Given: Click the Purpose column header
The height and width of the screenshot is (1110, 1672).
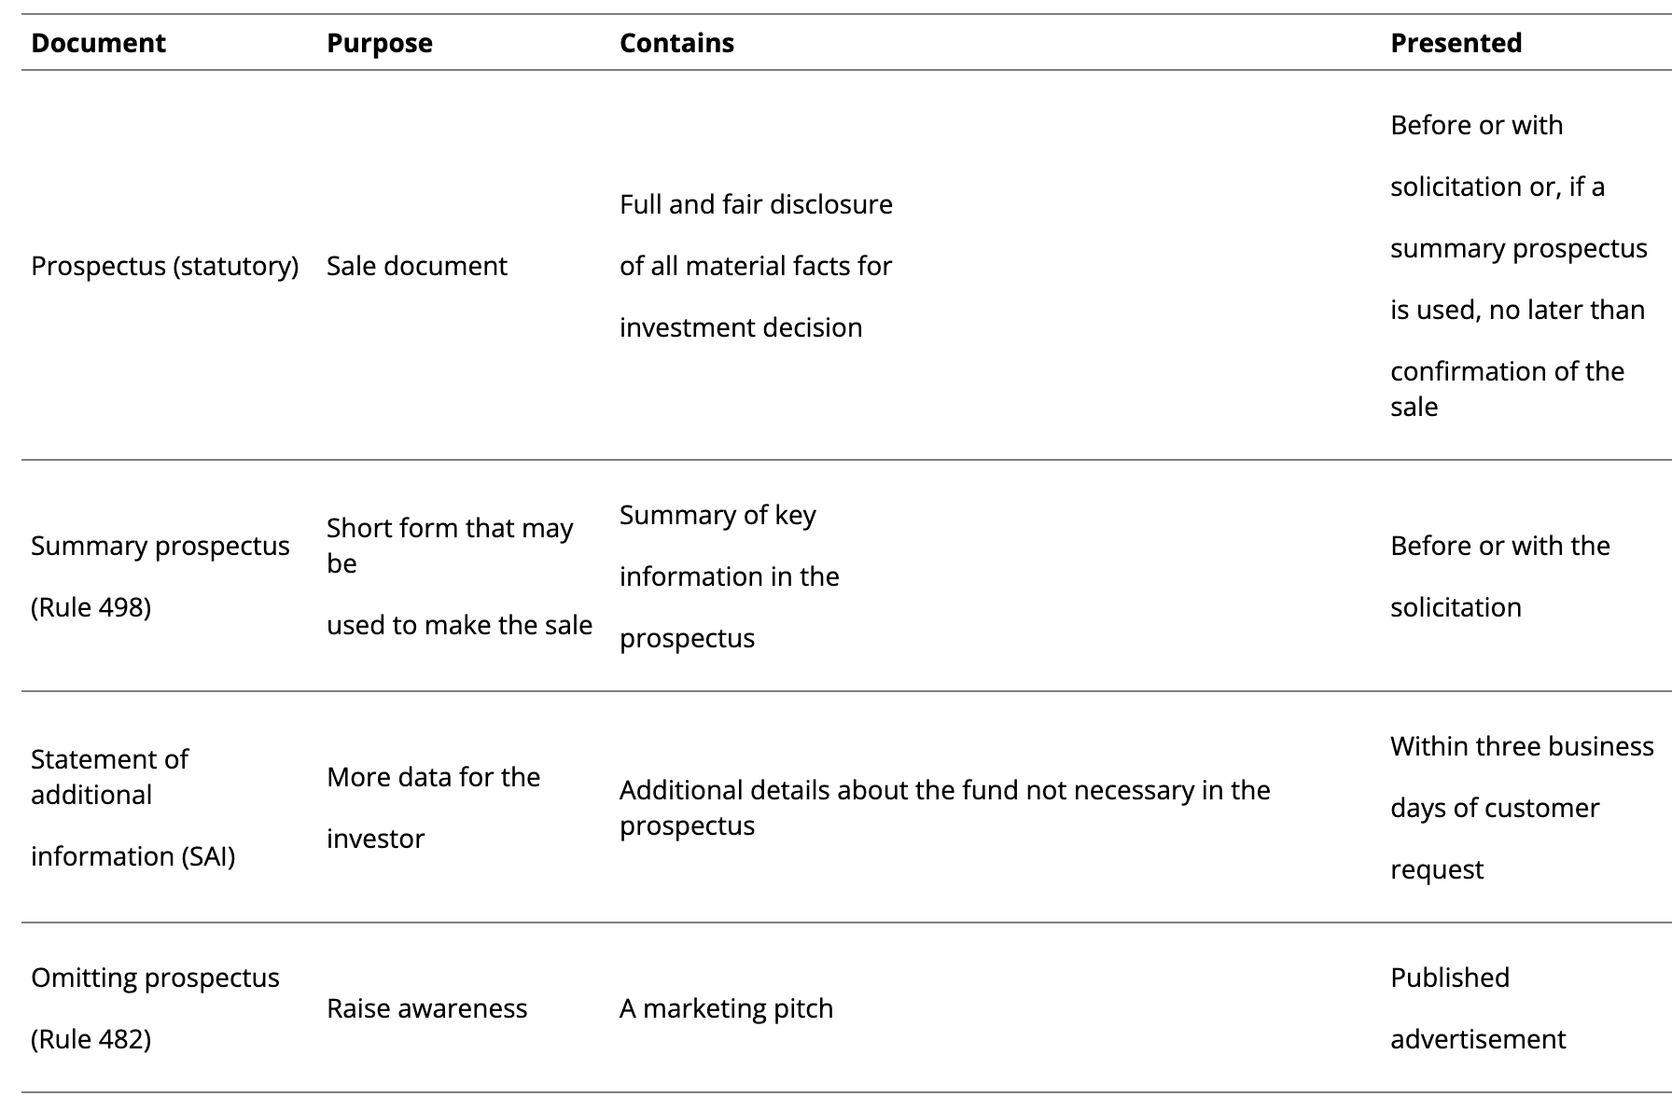Looking at the screenshot, I should tap(379, 43).
